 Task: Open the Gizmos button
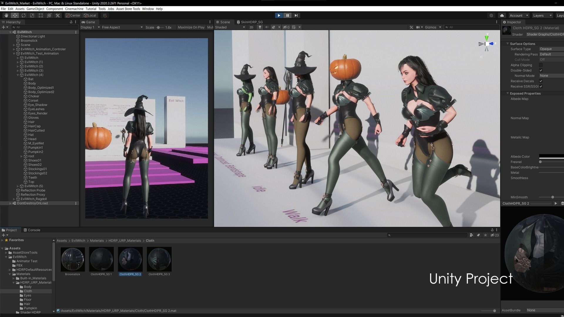coord(430,27)
